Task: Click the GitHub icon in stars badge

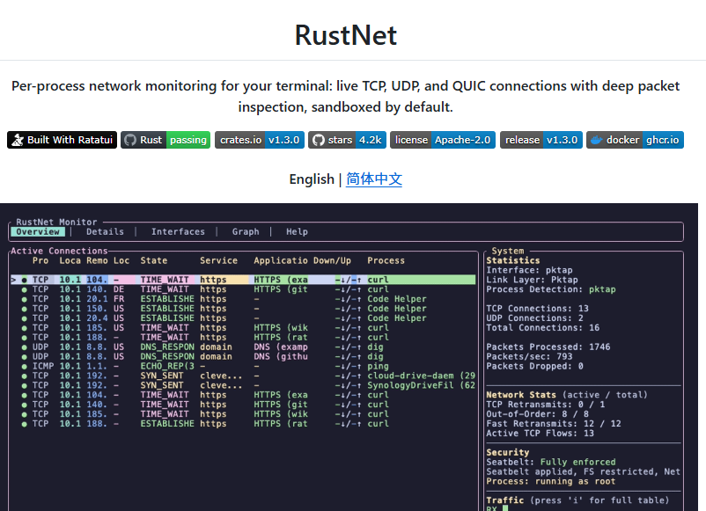Action: pyautogui.click(x=319, y=140)
